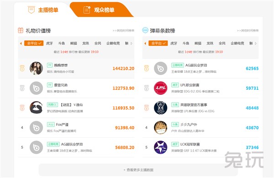Click danmaku count 37346
Screen dimensions: 274x178
coord(252,147)
